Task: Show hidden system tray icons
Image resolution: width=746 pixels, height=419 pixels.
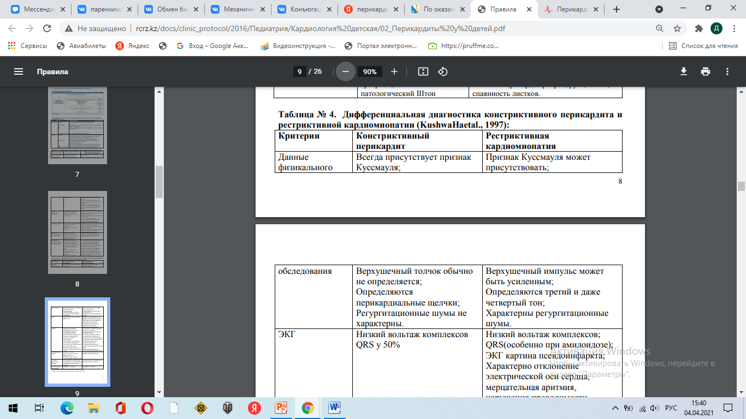Action: pyautogui.click(x=617, y=408)
